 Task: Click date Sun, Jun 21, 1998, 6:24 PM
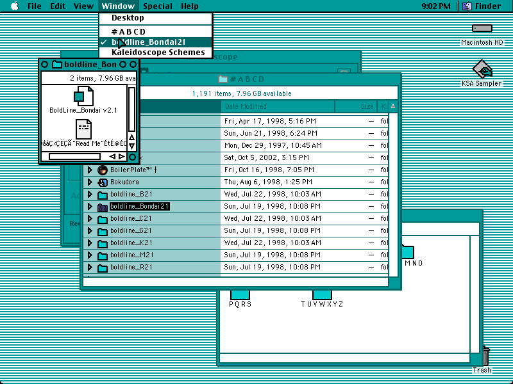click(271, 133)
